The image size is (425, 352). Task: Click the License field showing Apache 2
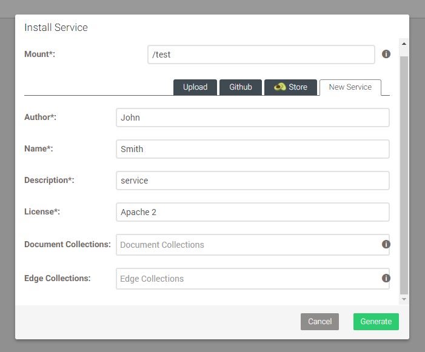coord(252,212)
